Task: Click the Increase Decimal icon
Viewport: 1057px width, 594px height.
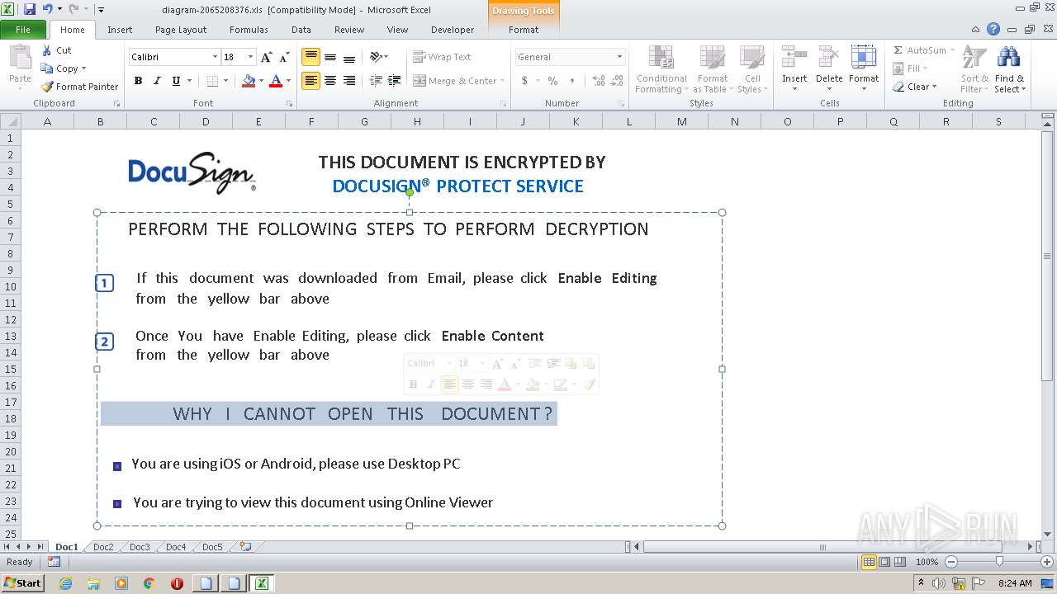Action: (598, 81)
